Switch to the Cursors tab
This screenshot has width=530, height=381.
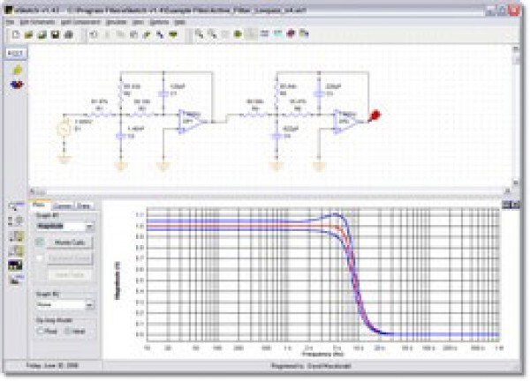pos(63,205)
